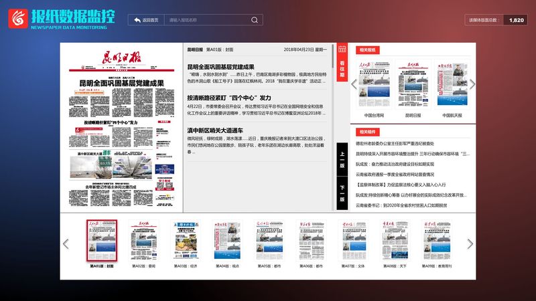The image size is (536, 301).
Task: Click the date text 2018年04月23日
Action: 298,49
